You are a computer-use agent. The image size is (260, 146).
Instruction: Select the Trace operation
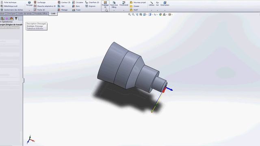[76, 10]
